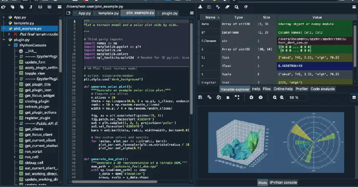358x187 pixels.
Task: Open the Profiler pane tab
Action: (x=302, y=89)
